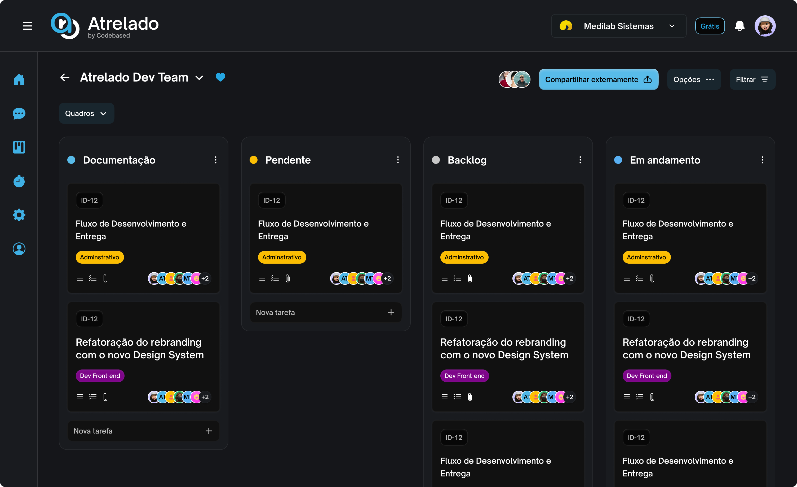The width and height of the screenshot is (797, 487).
Task: Open the chat messages sidebar icon
Action: pos(19,114)
